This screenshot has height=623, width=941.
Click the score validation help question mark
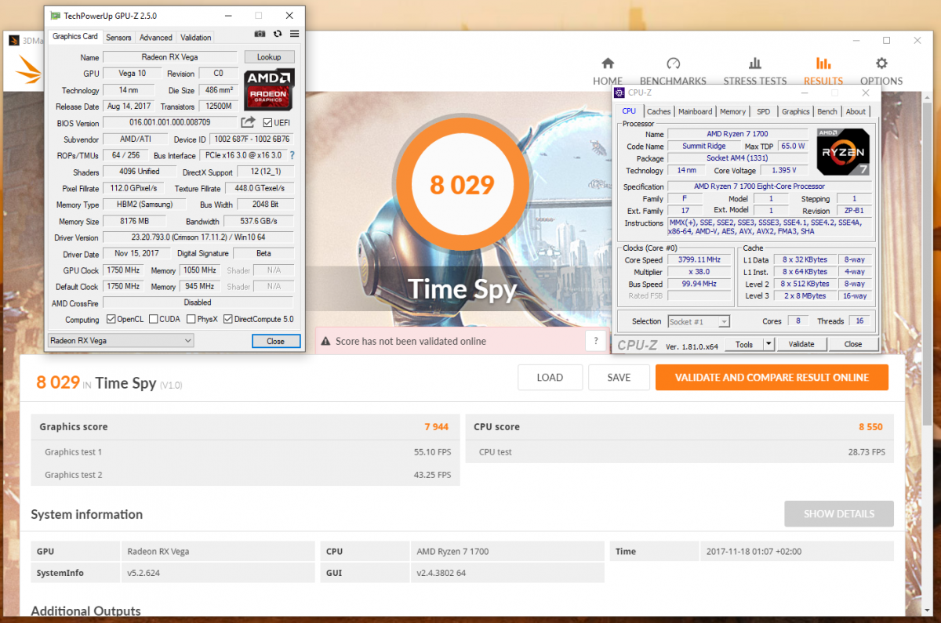(x=597, y=341)
